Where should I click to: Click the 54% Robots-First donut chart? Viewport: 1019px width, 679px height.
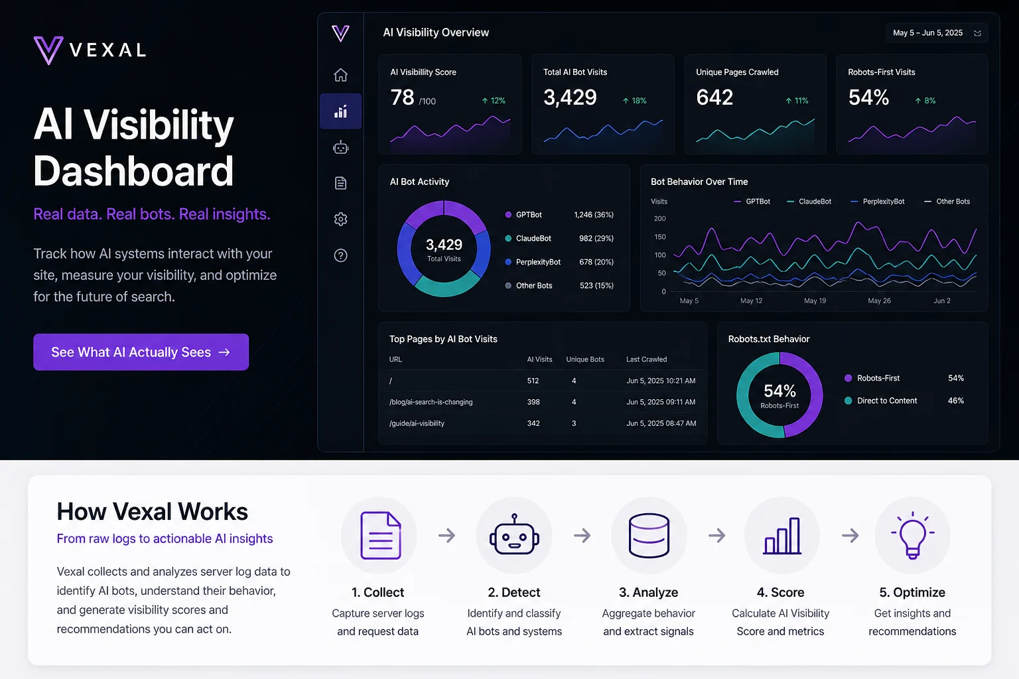(780, 395)
